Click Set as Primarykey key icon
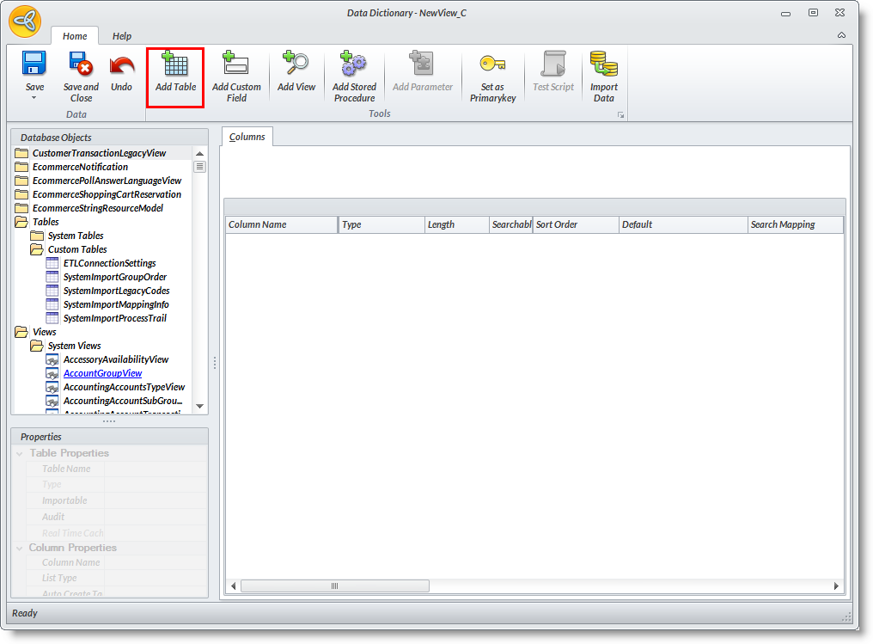This screenshot has height=644, width=873. 492,65
